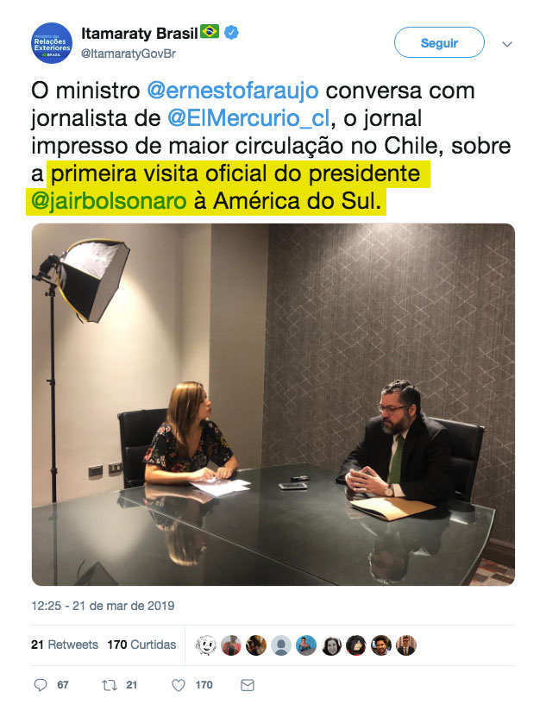The width and height of the screenshot is (546, 717).
Task: Click the last liker avatar in suit
Action: (406, 645)
